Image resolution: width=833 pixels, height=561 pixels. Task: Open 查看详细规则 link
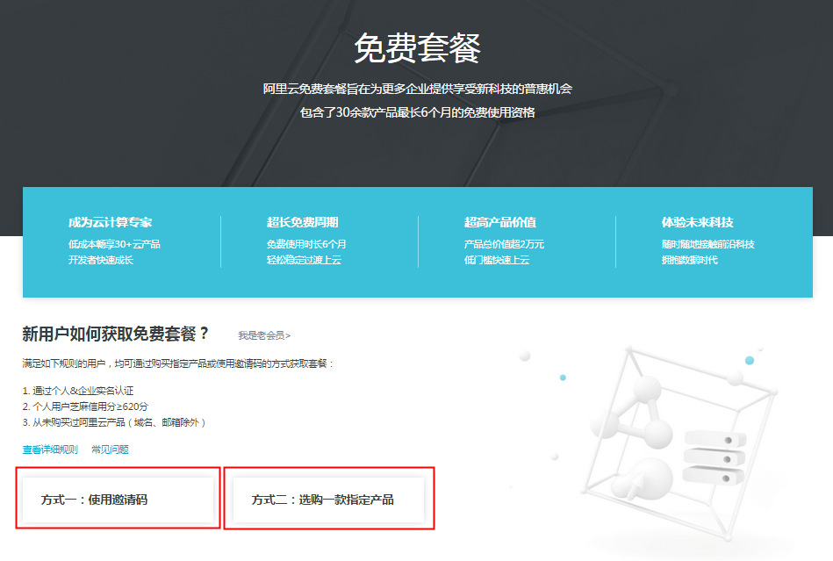coord(50,450)
